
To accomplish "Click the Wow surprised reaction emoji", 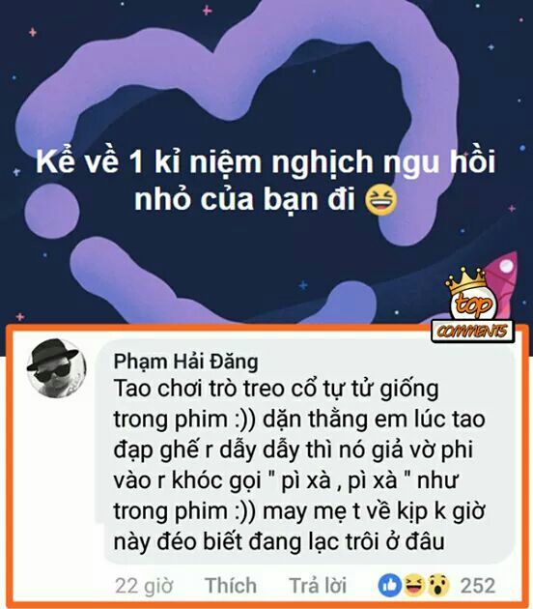I will click(437, 585).
